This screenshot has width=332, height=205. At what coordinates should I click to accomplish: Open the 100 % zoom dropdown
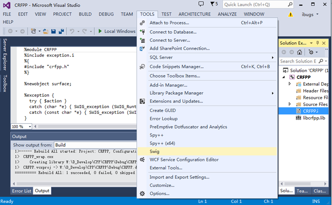30,127
